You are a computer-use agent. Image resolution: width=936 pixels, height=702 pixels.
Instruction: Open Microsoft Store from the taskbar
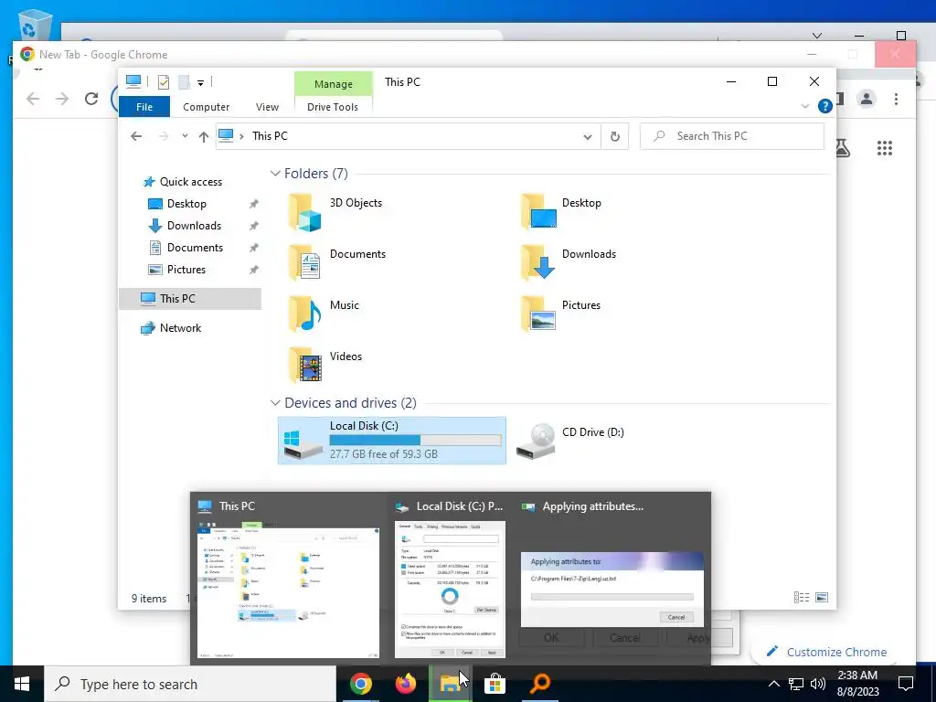coord(495,684)
